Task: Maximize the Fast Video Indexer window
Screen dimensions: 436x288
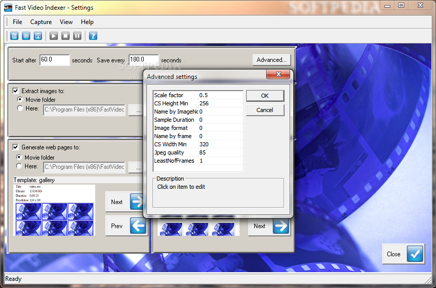Action: coord(401,6)
